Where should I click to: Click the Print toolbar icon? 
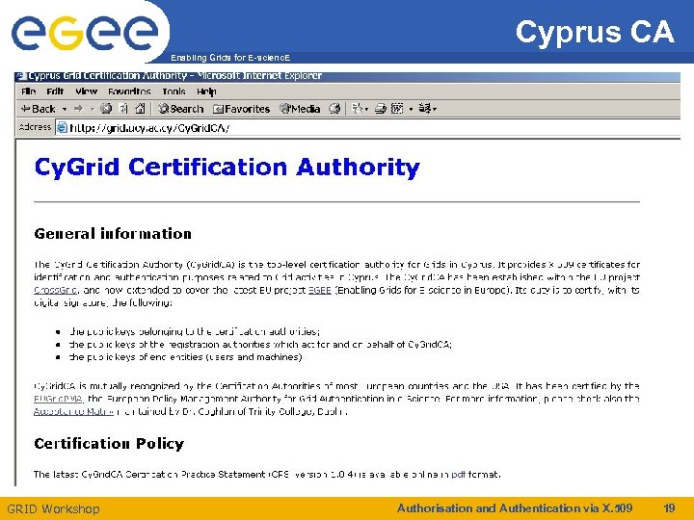point(380,109)
